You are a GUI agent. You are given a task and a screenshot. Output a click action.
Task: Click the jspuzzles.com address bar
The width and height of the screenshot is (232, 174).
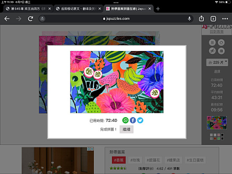(x=116, y=19)
